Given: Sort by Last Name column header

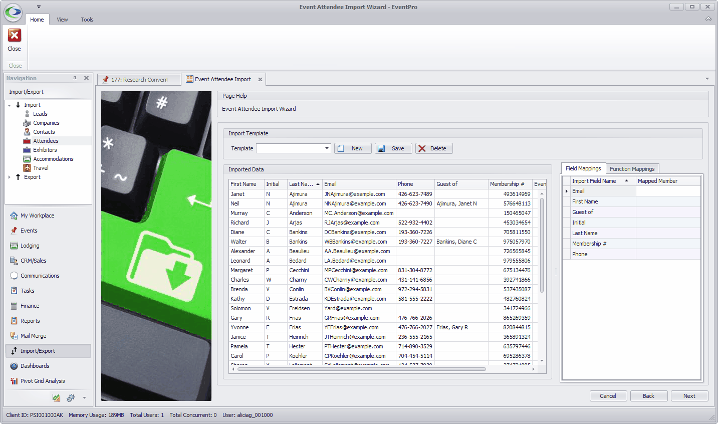Looking at the screenshot, I should (x=305, y=184).
